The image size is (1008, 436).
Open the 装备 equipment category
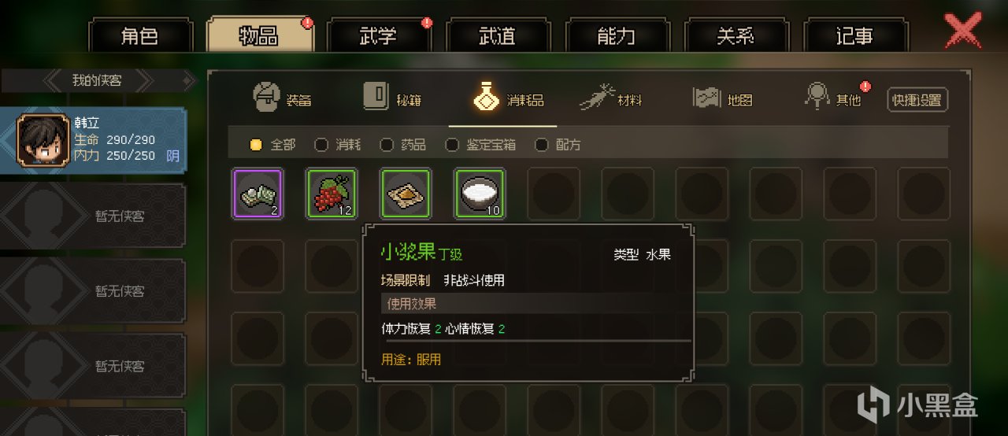coord(282,98)
